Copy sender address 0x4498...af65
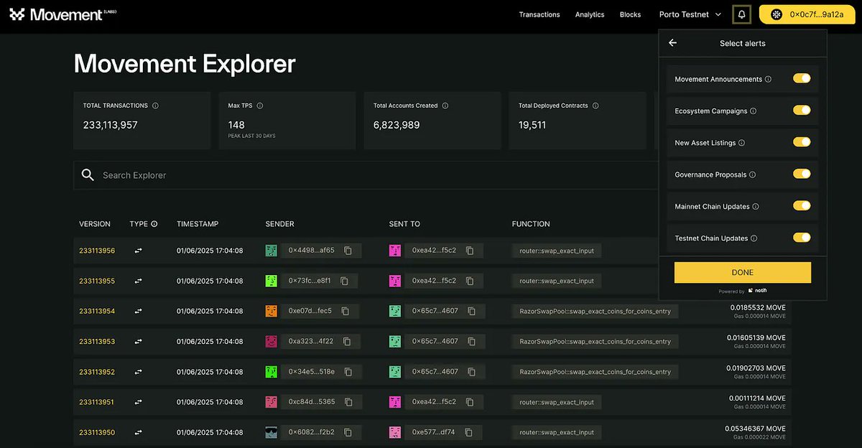 [347, 251]
